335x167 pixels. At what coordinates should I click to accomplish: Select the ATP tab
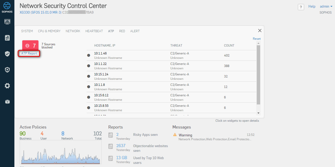coord(111,31)
